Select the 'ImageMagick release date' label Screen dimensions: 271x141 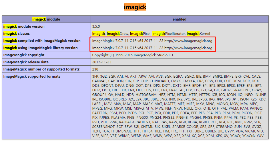(26, 62)
